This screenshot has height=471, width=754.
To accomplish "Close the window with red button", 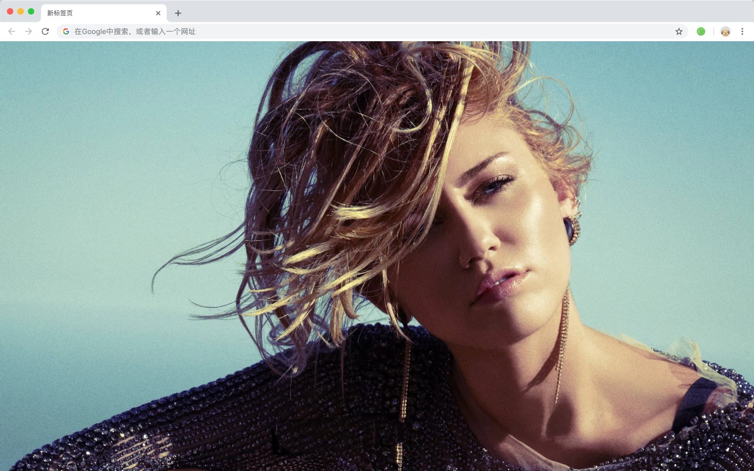I will [10, 11].
